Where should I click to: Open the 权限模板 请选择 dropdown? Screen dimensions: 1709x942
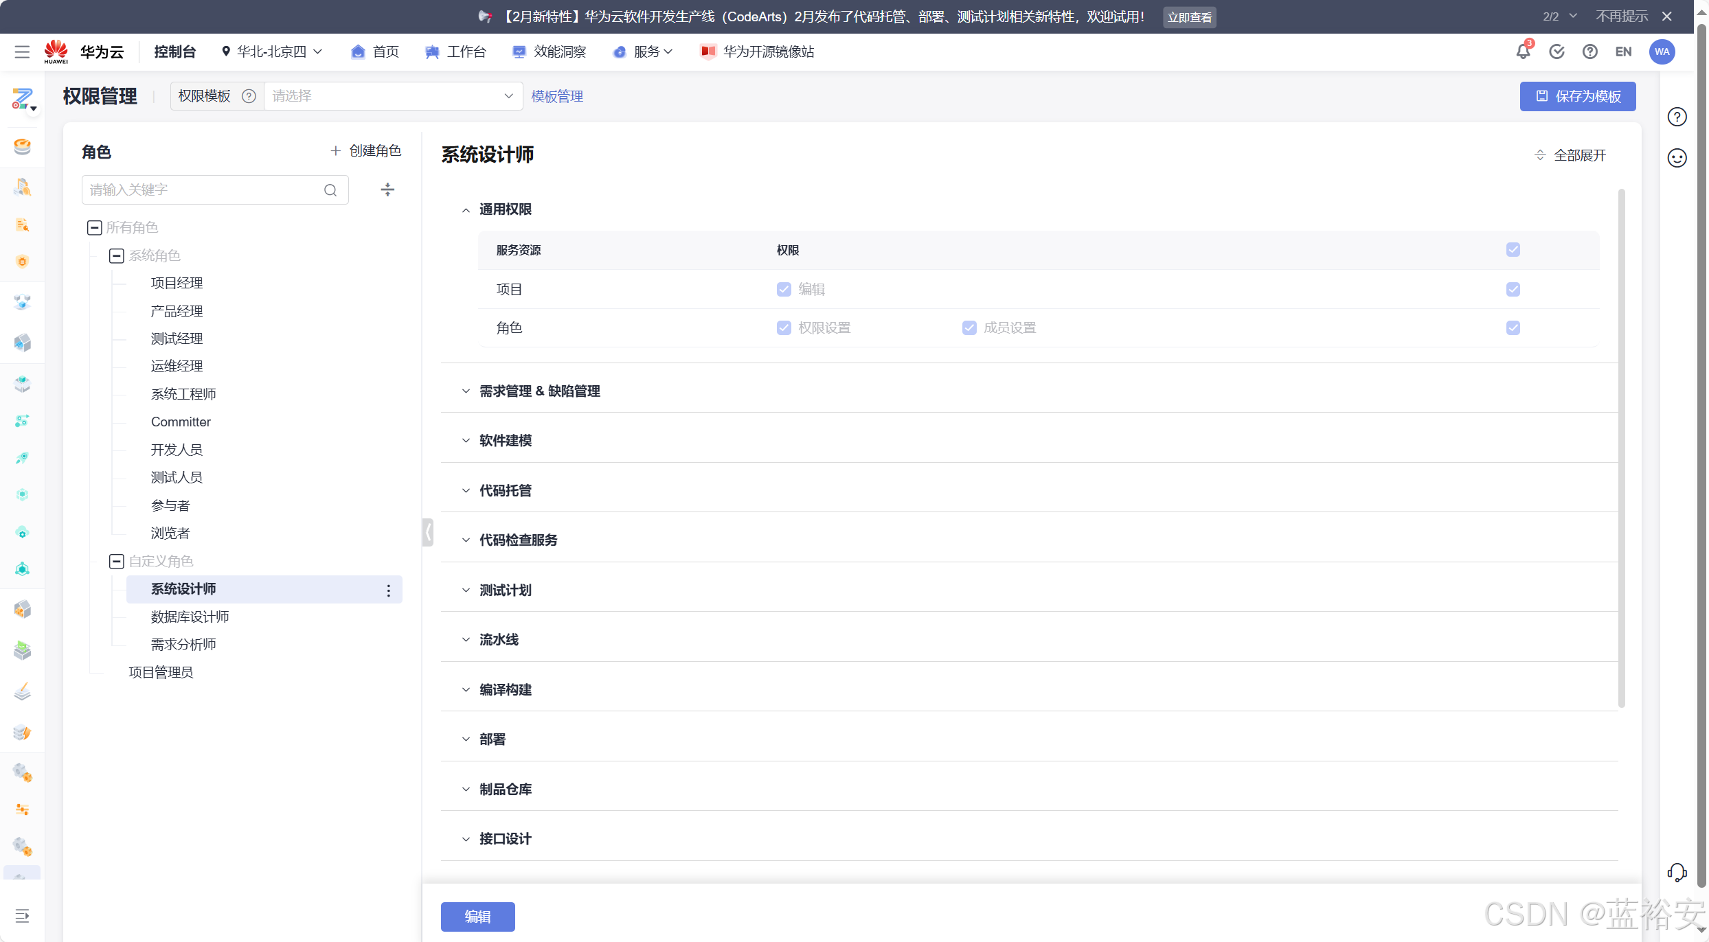point(393,96)
